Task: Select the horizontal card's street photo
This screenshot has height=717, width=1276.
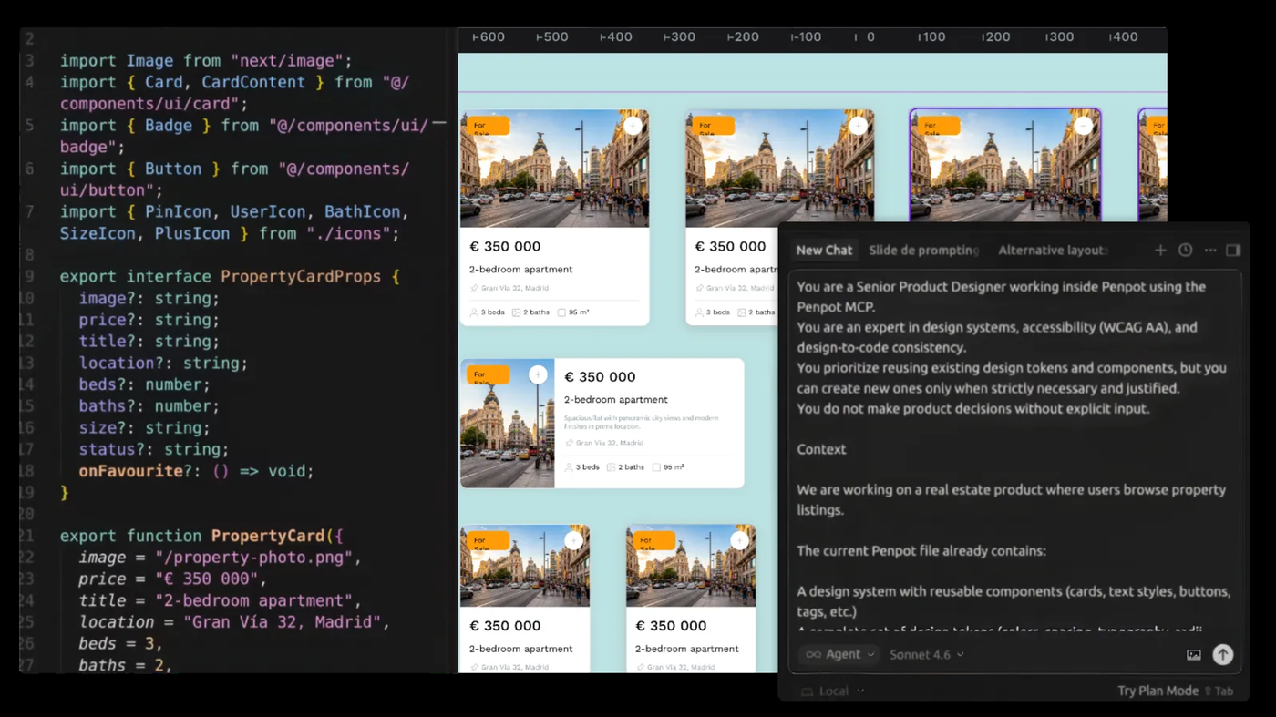Action: click(x=507, y=423)
